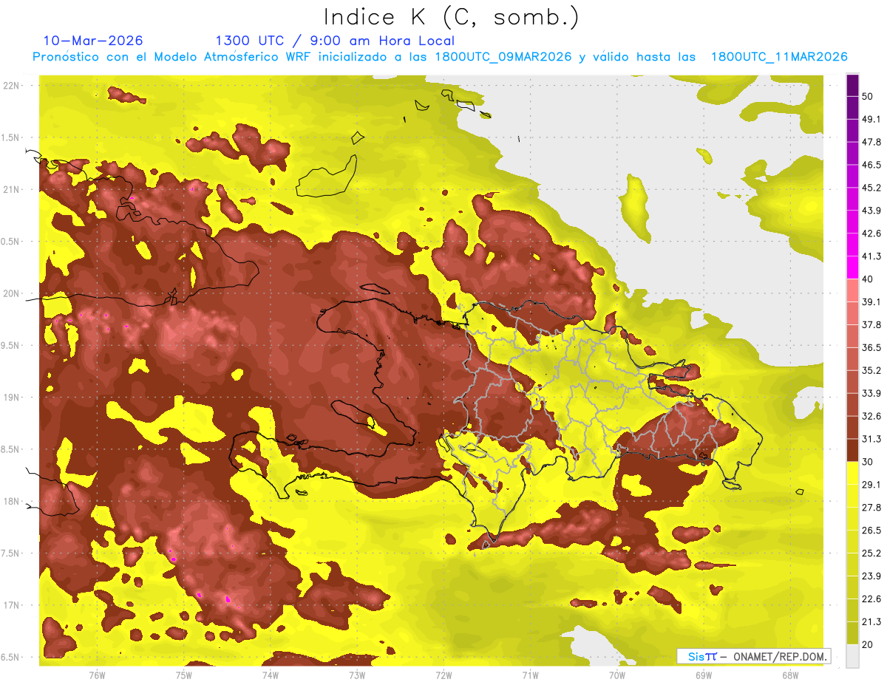The image size is (887, 685).
Task: Click the "22.6" color scale value
Action: coord(871,599)
